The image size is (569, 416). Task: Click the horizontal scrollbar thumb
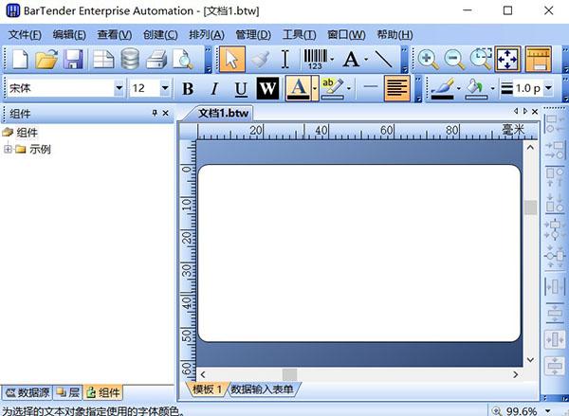[x=289, y=374]
